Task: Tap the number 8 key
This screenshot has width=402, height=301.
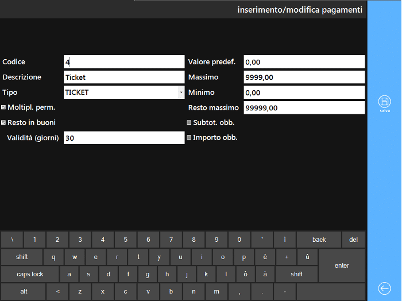Action: (x=194, y=240)
